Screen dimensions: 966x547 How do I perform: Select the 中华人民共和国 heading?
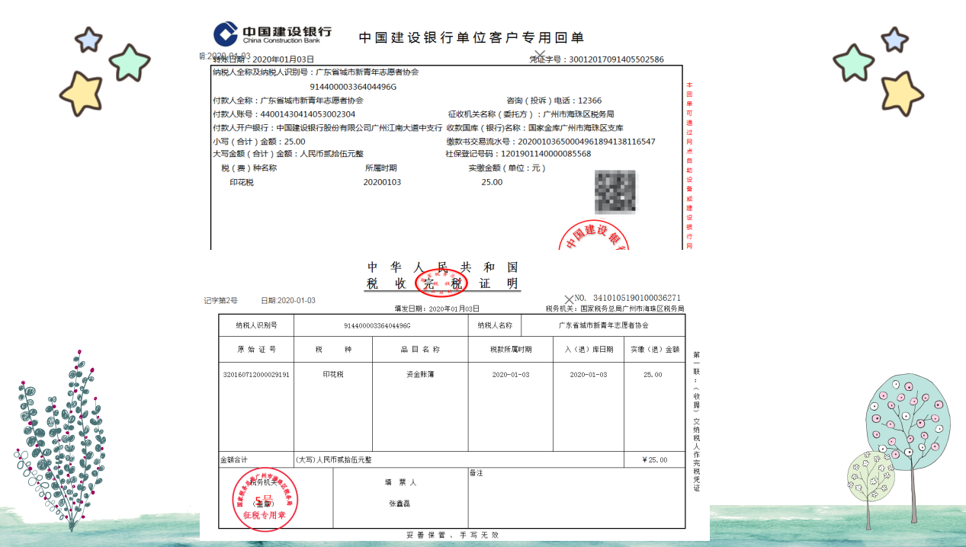pyautogui.click(x=443, y=267)
